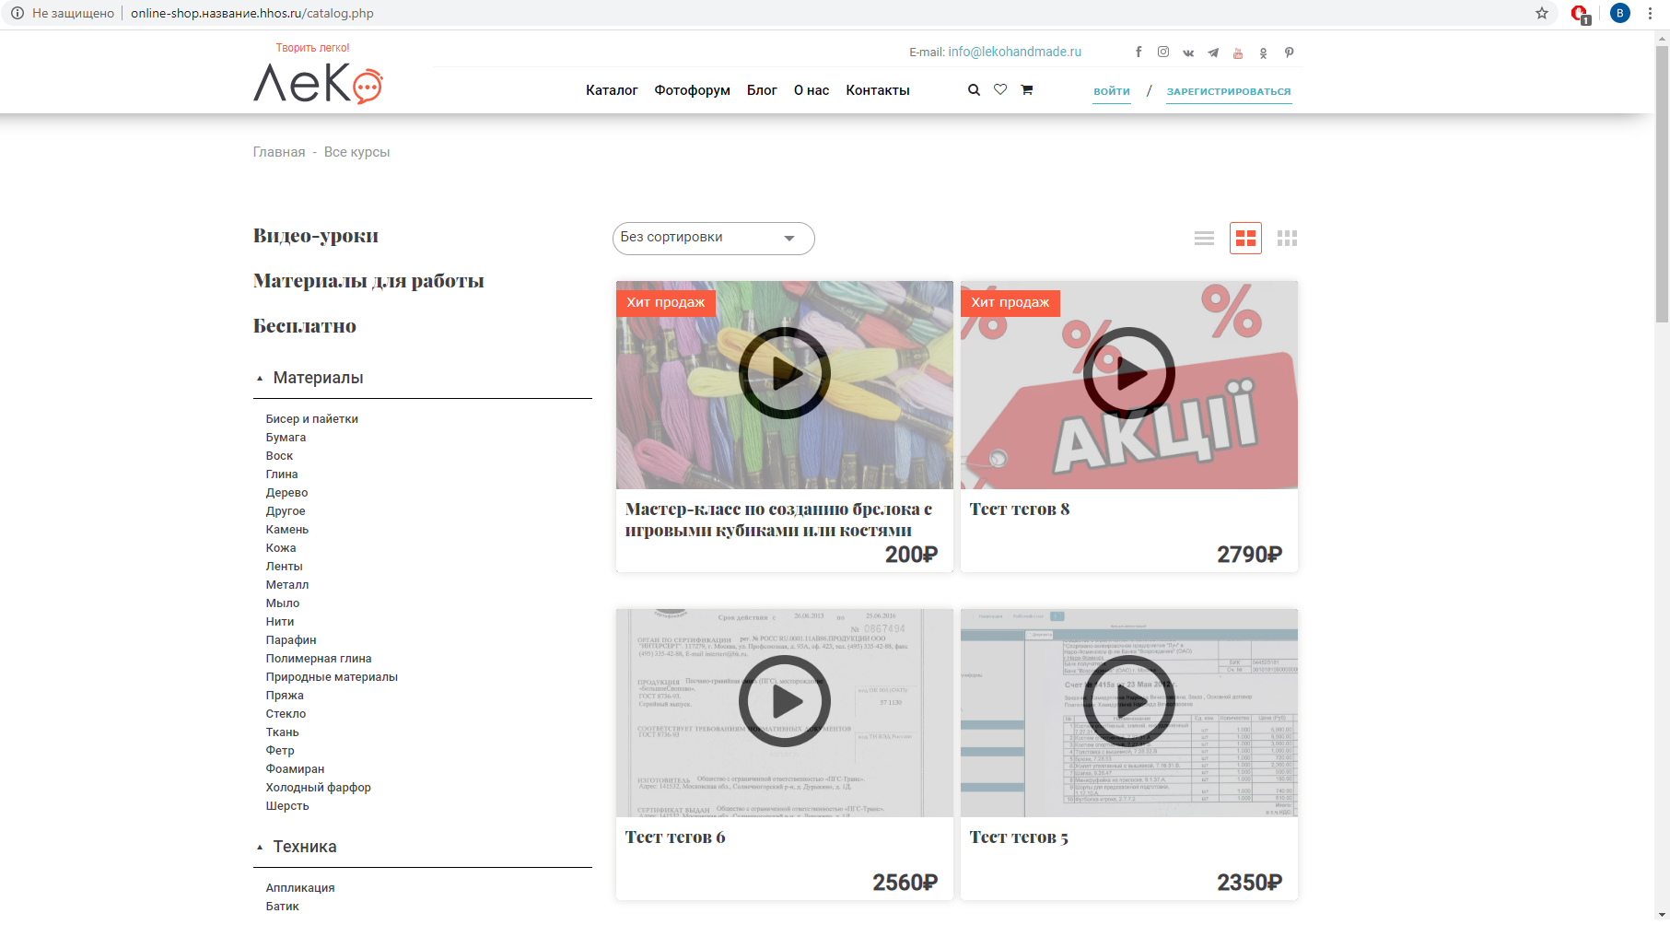Select the Материалы для работы category
The height and width of the screenshot is (925, 1670).
368,281
